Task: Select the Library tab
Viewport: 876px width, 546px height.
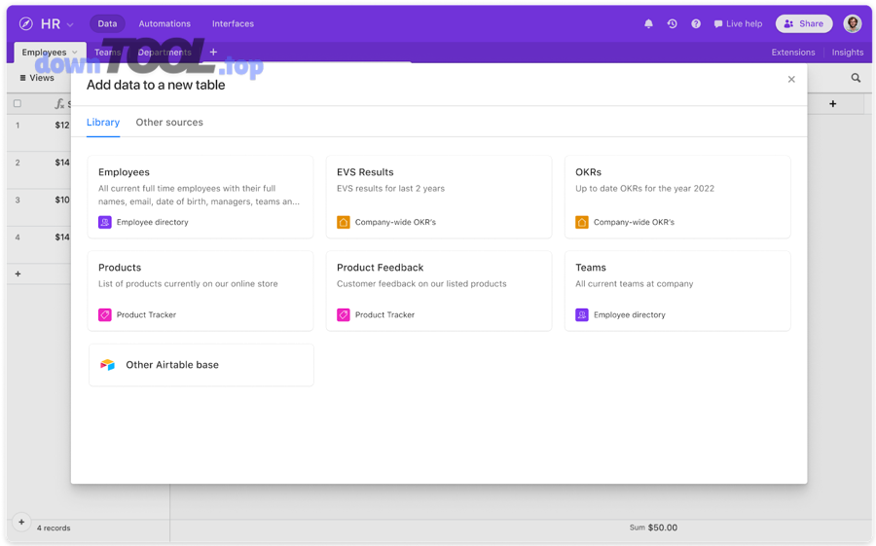Action: coord(103,123)
